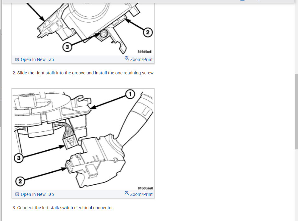Click the image code "816d0ad1"
Screen dimensions: 298x221
(145, 51)
